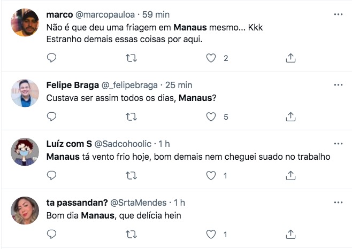This screenshot has height=249, width=352.
Task: Reply to ta passandan's Bom dia tweet
Action: coord(52,234)
